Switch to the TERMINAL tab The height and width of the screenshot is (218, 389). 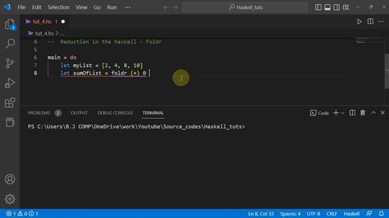coord(153,113)
